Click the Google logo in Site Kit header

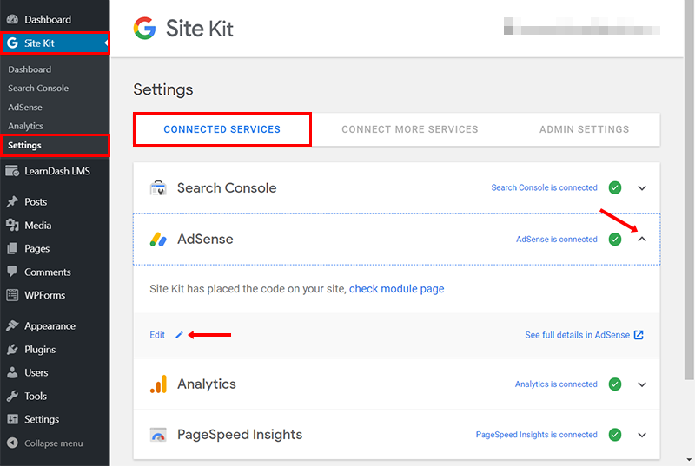144,29
